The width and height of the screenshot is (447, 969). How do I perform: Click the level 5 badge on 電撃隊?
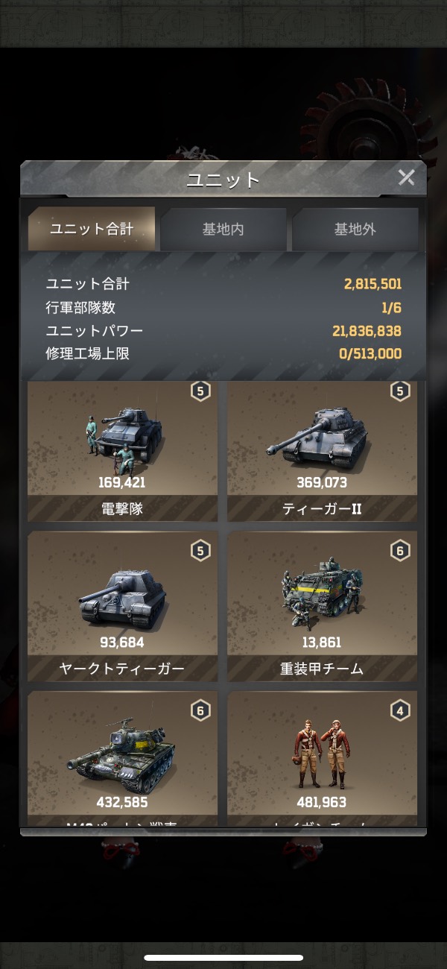pyautogui.click(x=200, y=391)
